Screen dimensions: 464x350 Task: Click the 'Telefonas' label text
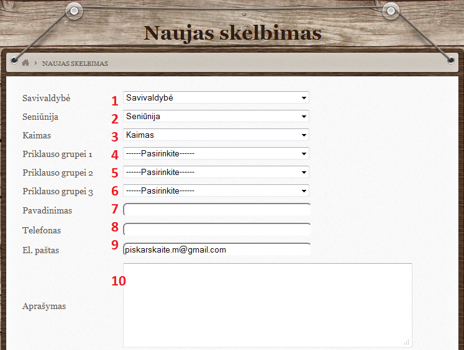[x=42, y=230]
